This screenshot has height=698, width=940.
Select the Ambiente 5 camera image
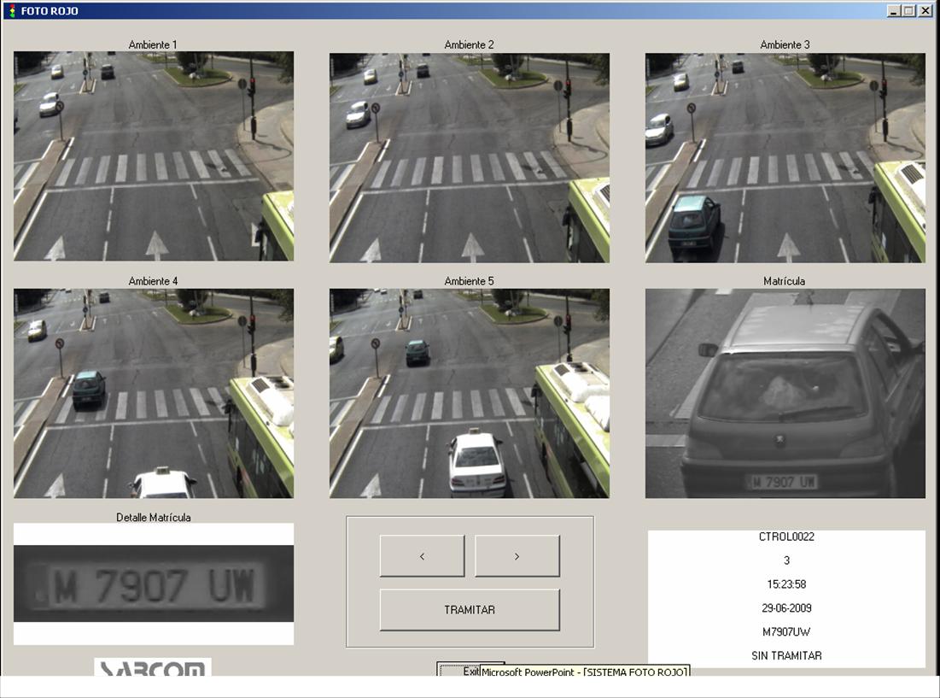(x=470, y=393)
